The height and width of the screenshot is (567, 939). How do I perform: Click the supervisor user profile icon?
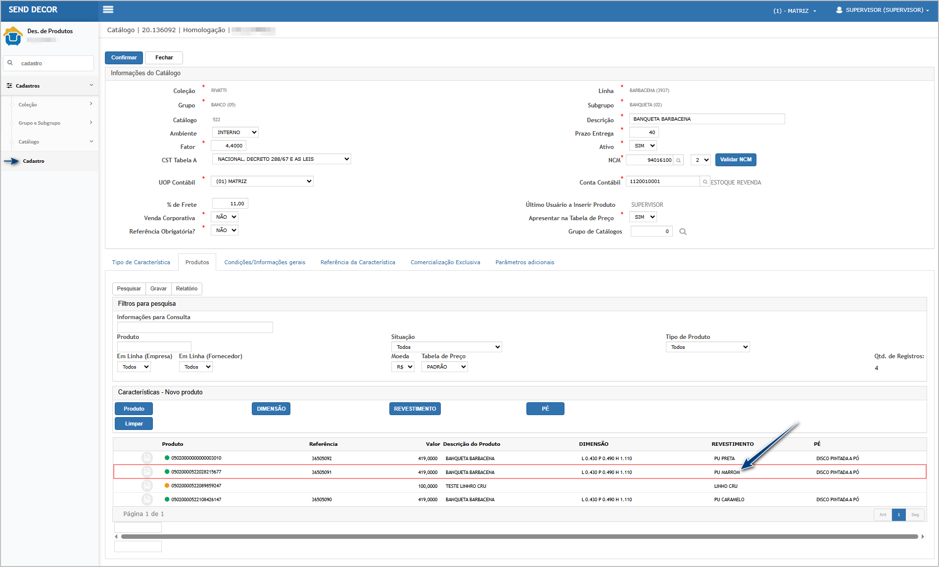[839, 10]
